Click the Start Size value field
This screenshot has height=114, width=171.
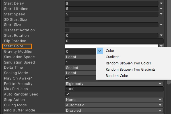[112, 25]
